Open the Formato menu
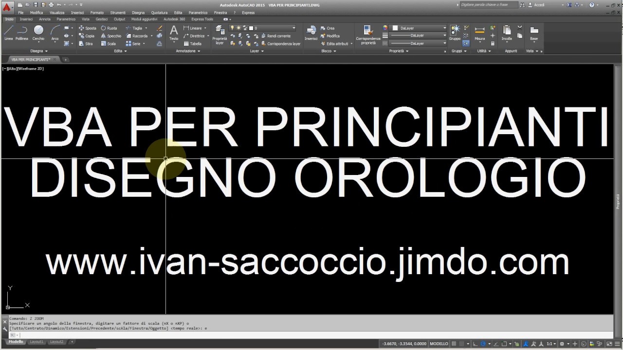 coord(97,13)
